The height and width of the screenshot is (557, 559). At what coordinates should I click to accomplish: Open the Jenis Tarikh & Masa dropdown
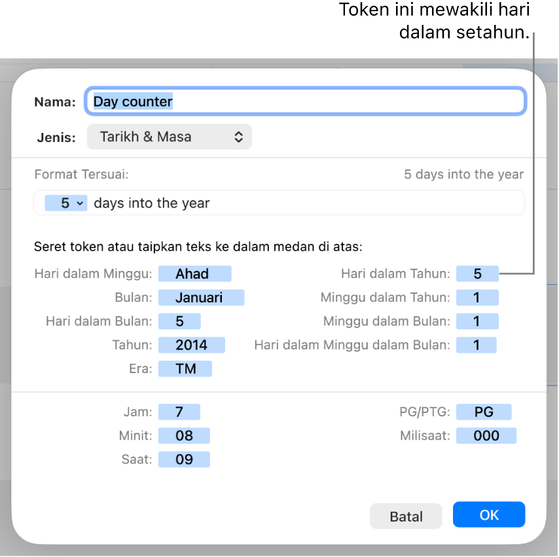[170, 137]
